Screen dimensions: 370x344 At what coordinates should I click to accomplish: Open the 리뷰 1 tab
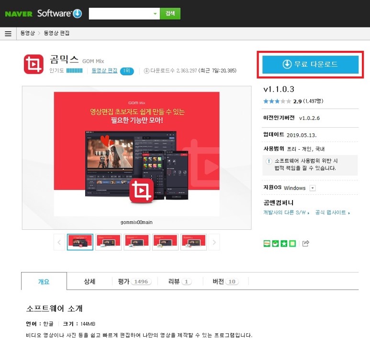coord(180,281)
